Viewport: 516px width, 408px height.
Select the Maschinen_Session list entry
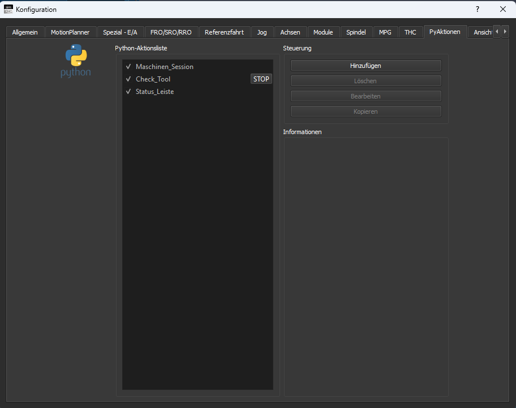point(197,66)
